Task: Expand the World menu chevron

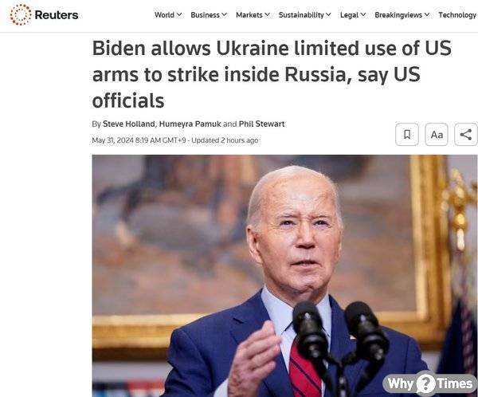Action: (x=179, y=14)
